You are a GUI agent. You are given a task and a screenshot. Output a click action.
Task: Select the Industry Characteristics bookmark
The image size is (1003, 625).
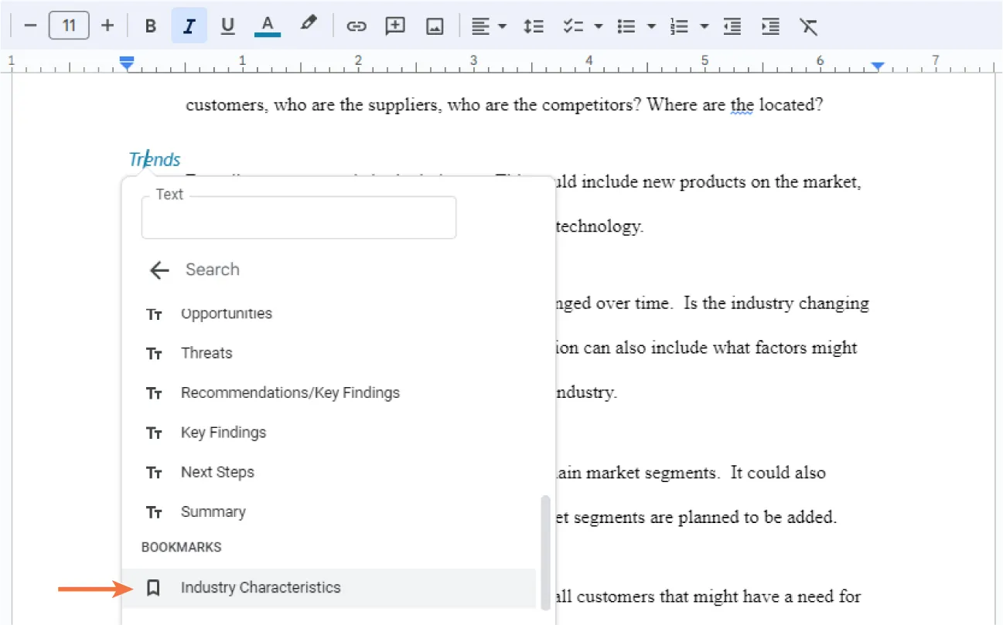tap(260, 587)
